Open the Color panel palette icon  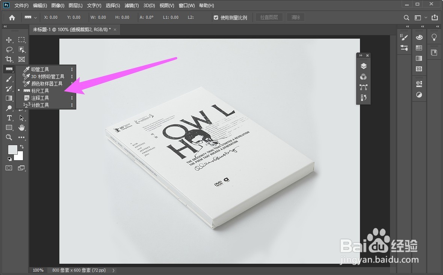(x=419, y=37)
